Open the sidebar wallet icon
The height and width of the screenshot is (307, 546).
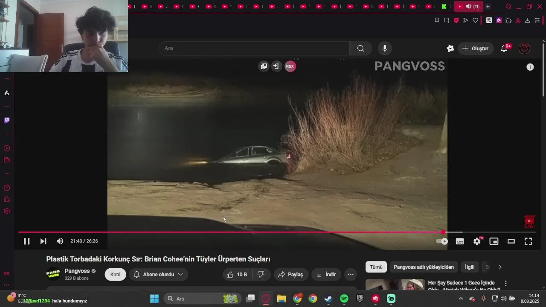(7, 160)
